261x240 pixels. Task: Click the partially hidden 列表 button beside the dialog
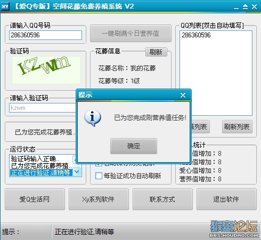pos(201,127)
